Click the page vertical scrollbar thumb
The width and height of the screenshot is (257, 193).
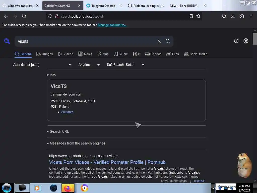pos(255,39)
